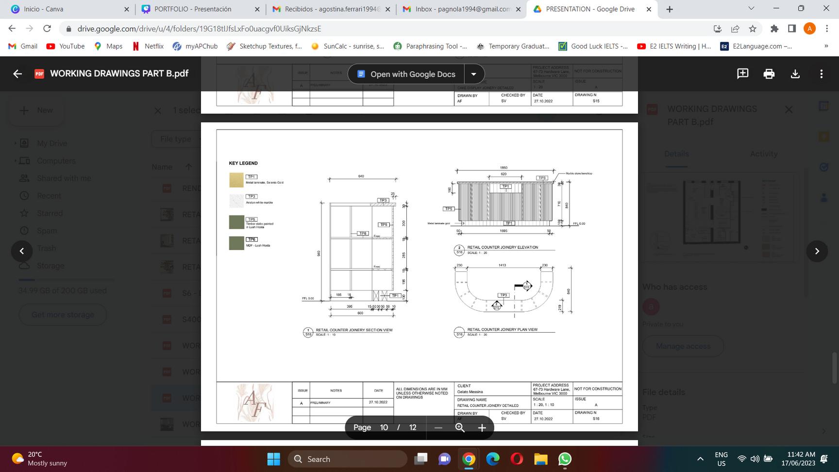Click the install app icon in address bar
The height and width of the screenshot is (472, 839).
718,29
